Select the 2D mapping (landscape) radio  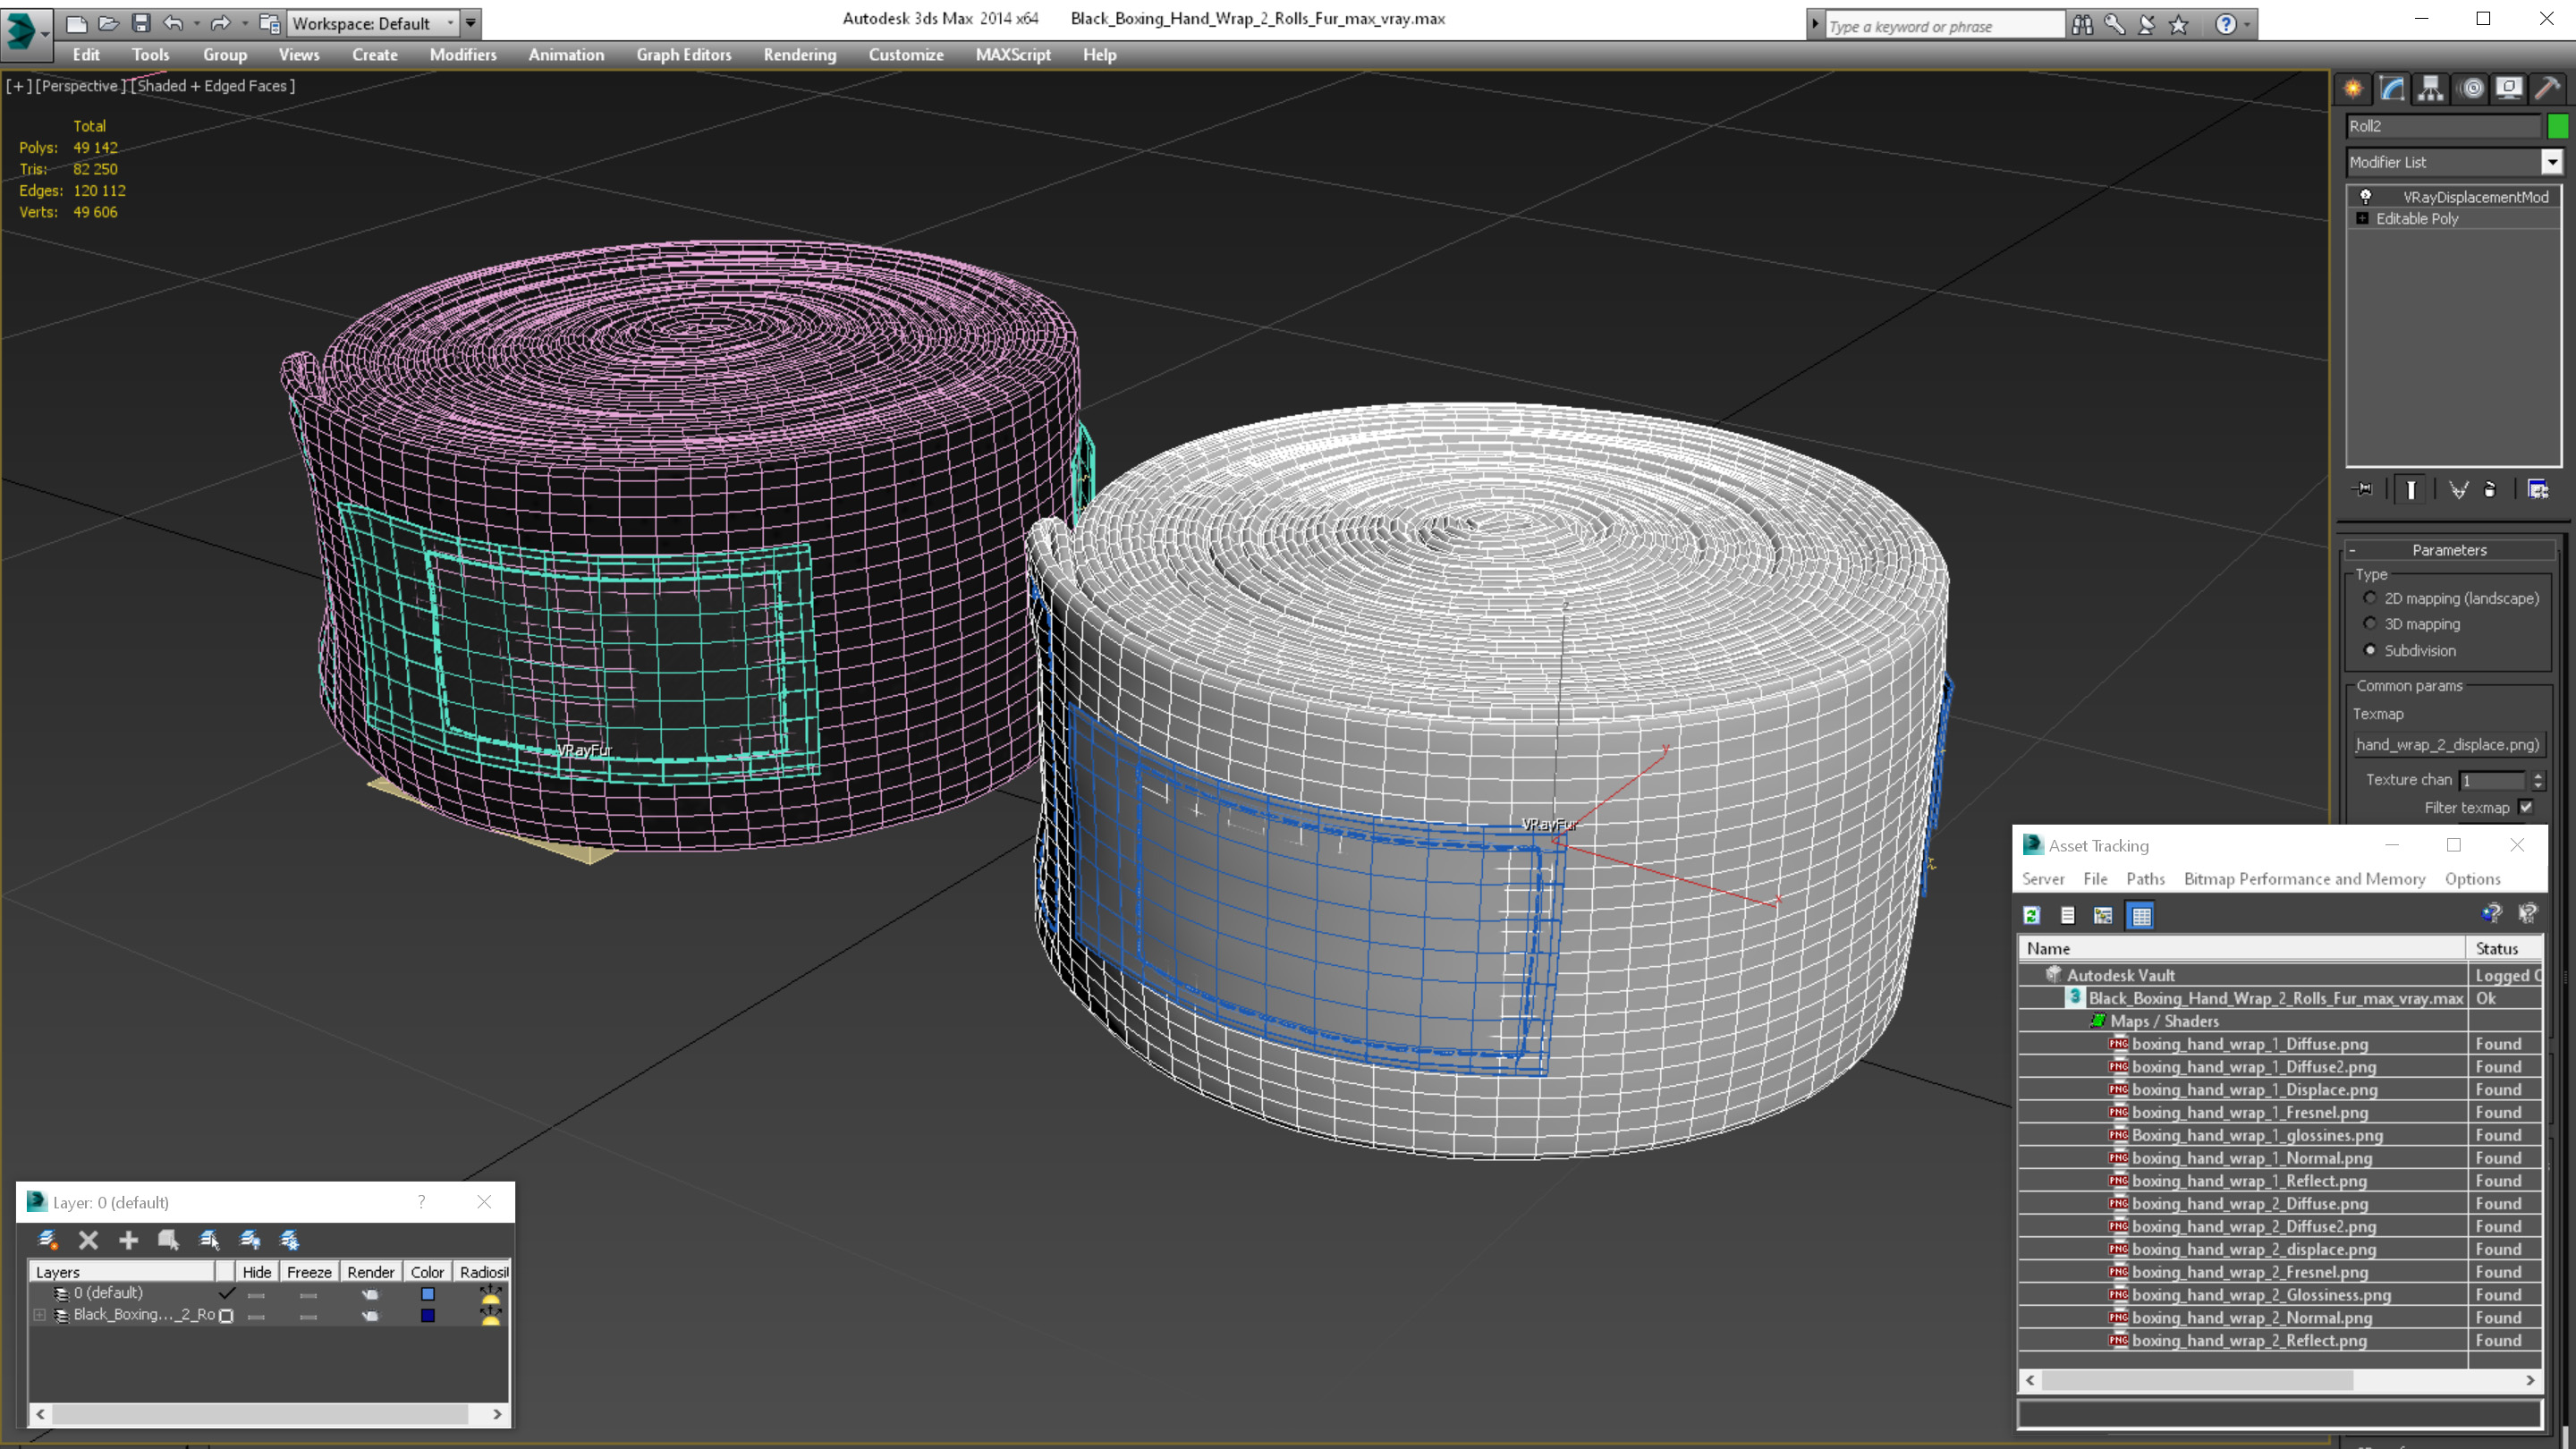(x=2370, y=598)
